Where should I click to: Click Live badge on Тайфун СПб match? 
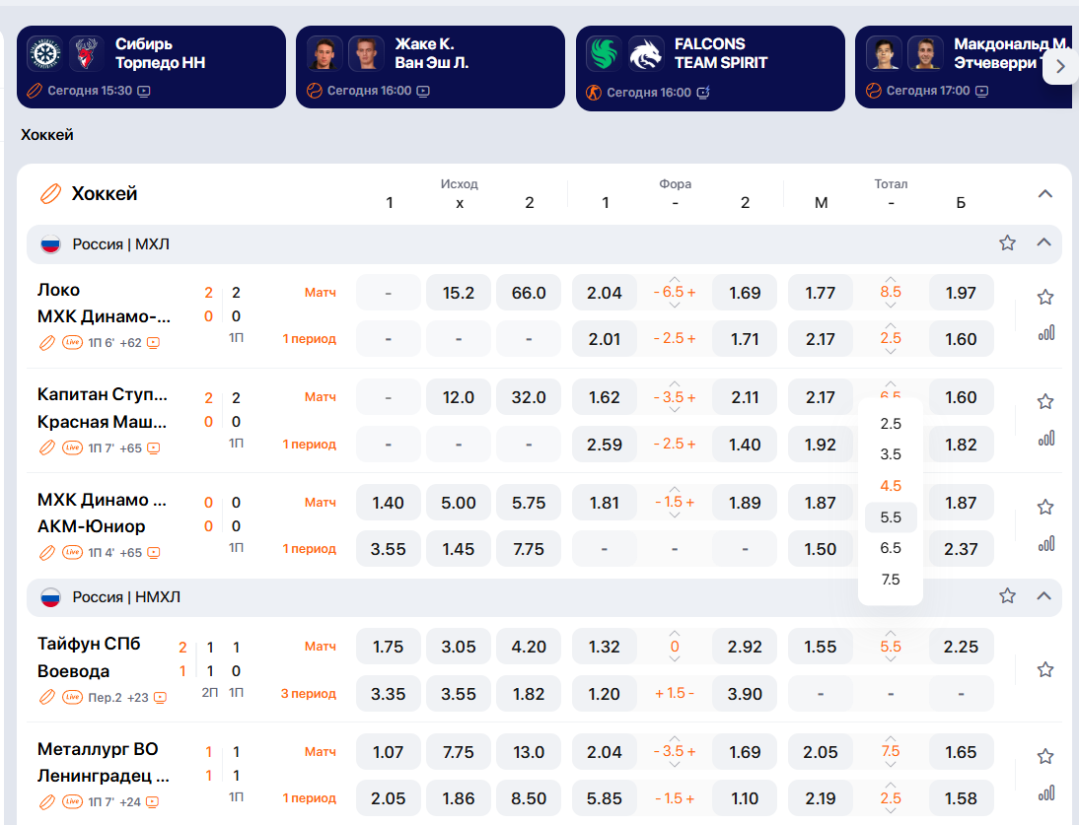[72, 697]
